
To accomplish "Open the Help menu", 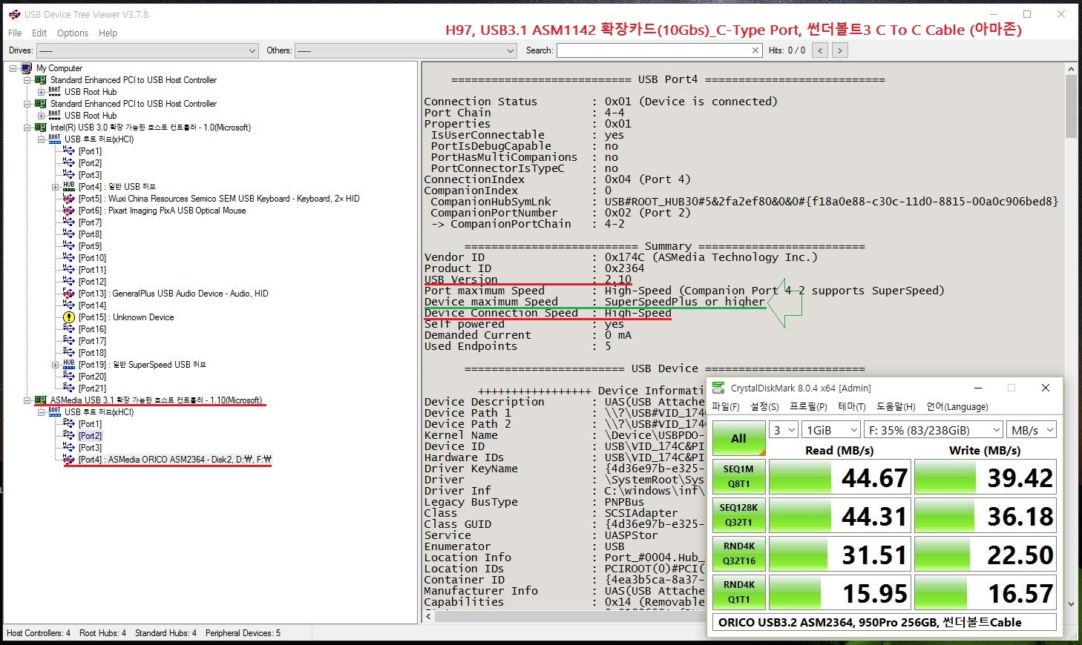I will [x=108, y=33].
